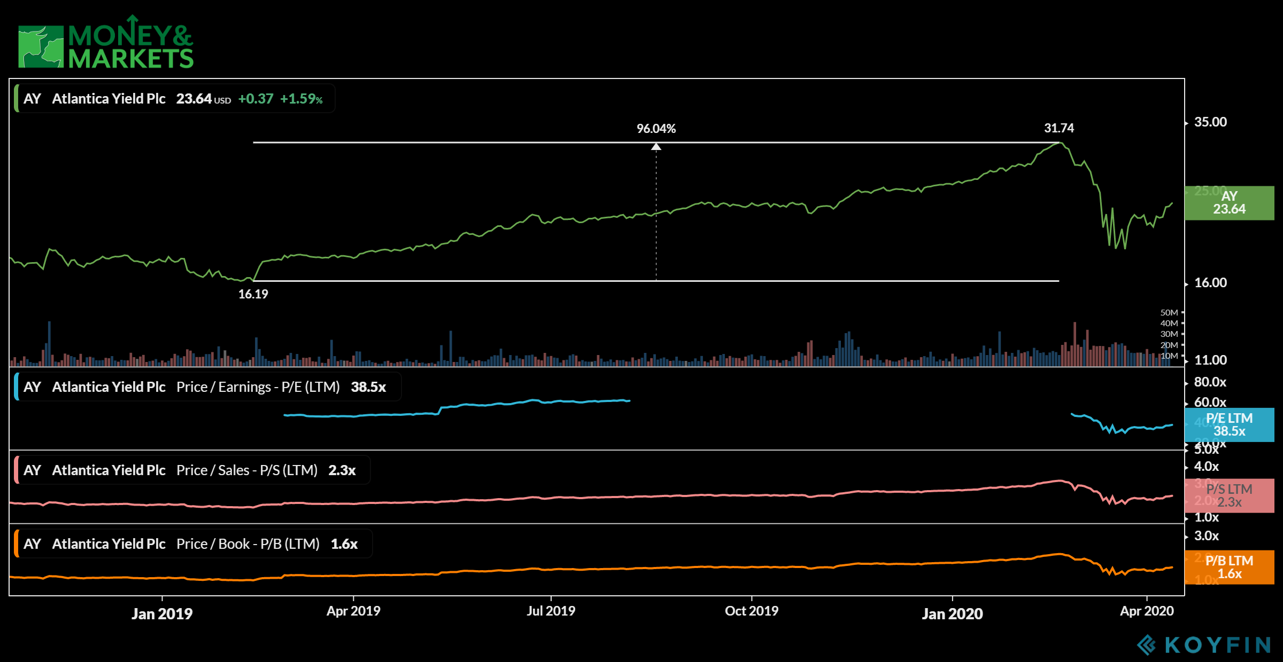Click the 3.0x P/B axis value
Image resolution: width=1283 pixels, height=662 pixels.
tap(1207, 536)
